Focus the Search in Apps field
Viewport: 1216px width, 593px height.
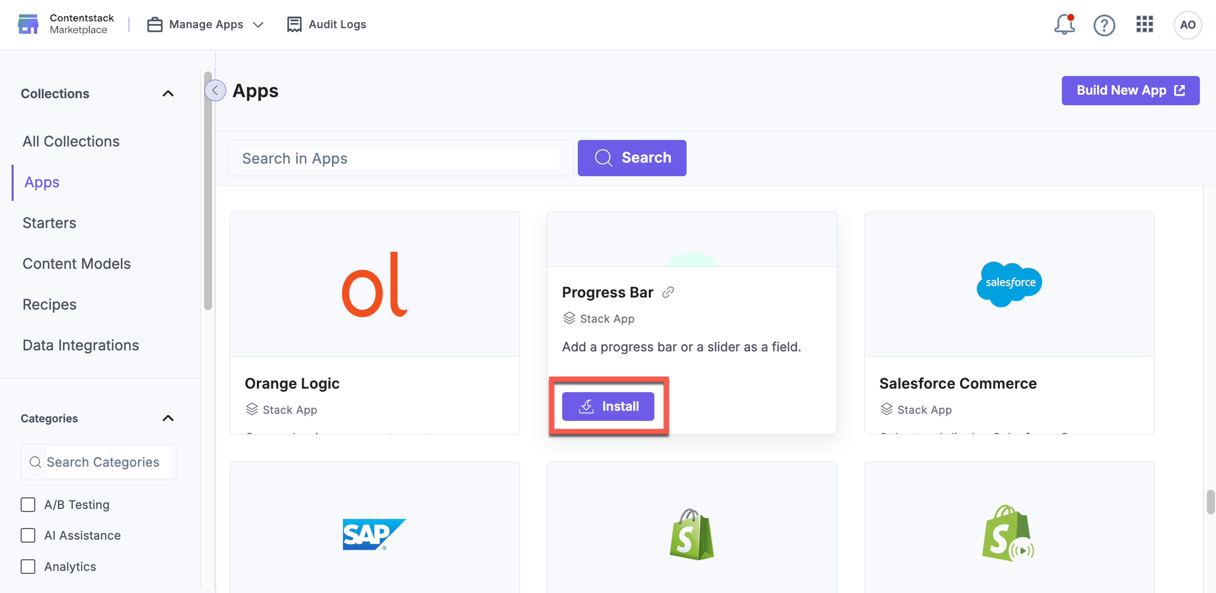[400, 158]
